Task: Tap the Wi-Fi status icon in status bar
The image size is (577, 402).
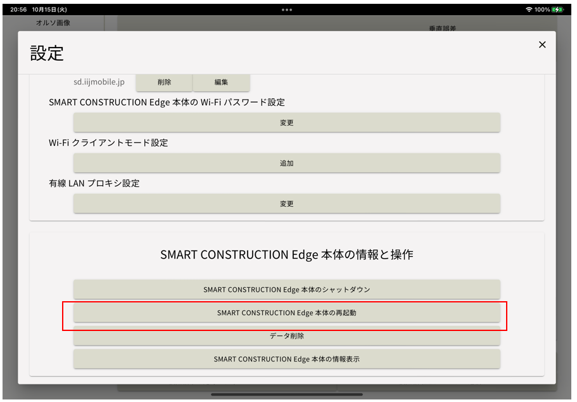Action: [x=529, y=10]
